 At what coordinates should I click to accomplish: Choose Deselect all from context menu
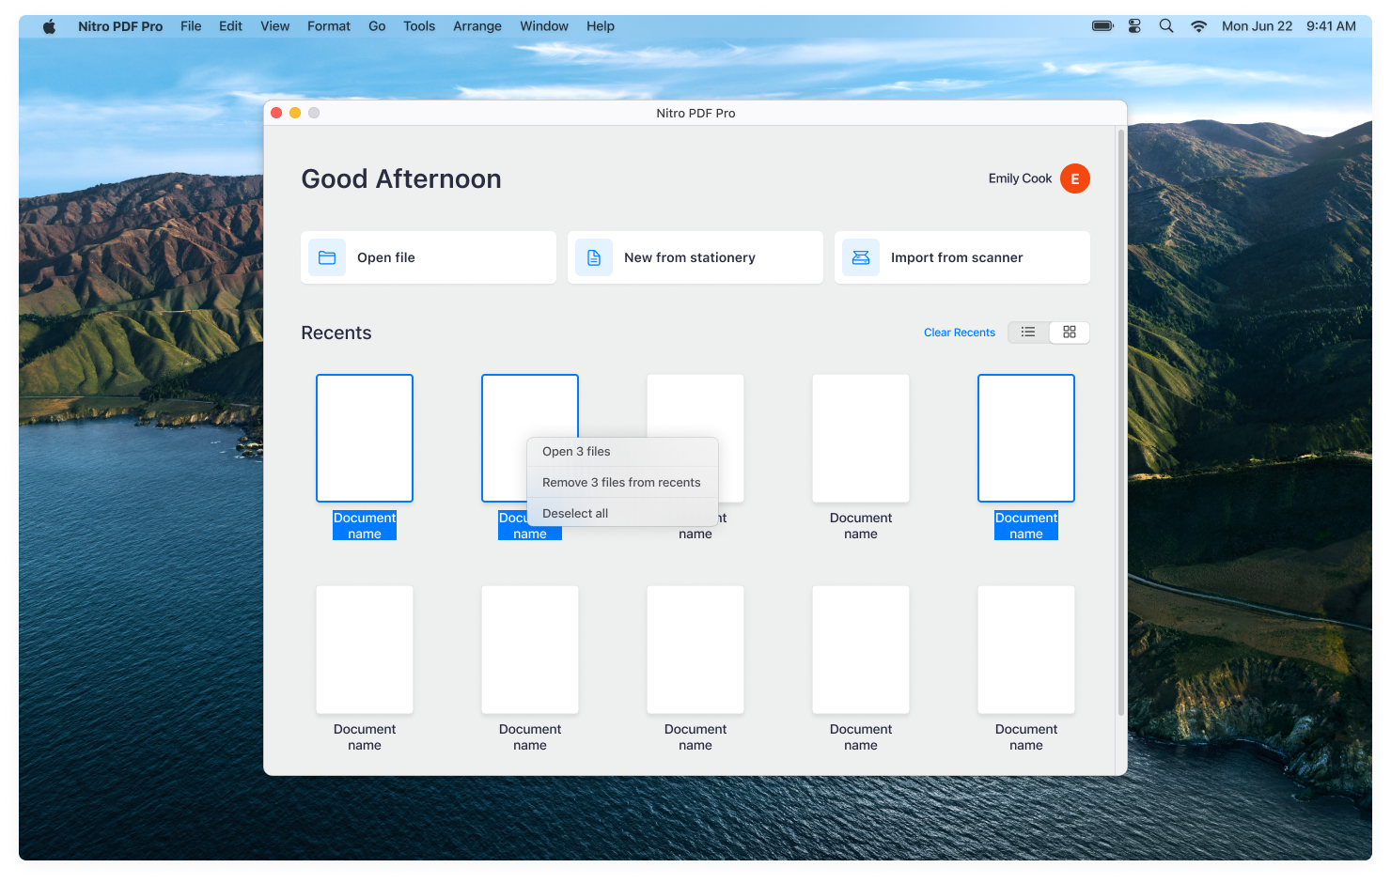[575, 513]
